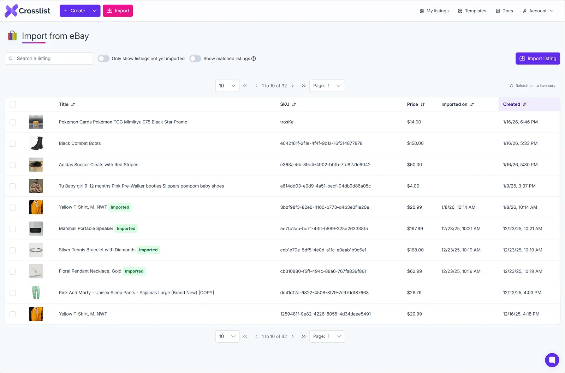
Task: Select the Pokemon Cards Mimikyu row checkbox
Action: pyautogui.click(x=13, y=122)
